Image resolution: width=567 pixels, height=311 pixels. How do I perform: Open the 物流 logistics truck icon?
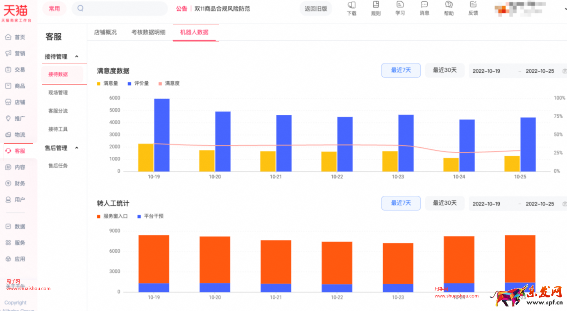click(x=8, y=135)
